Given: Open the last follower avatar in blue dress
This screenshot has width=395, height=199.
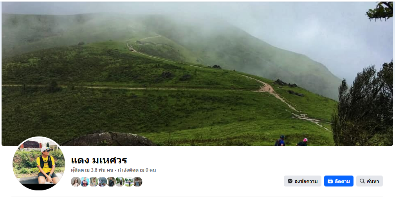Looking at the screenshot, I should coord(138,182).
